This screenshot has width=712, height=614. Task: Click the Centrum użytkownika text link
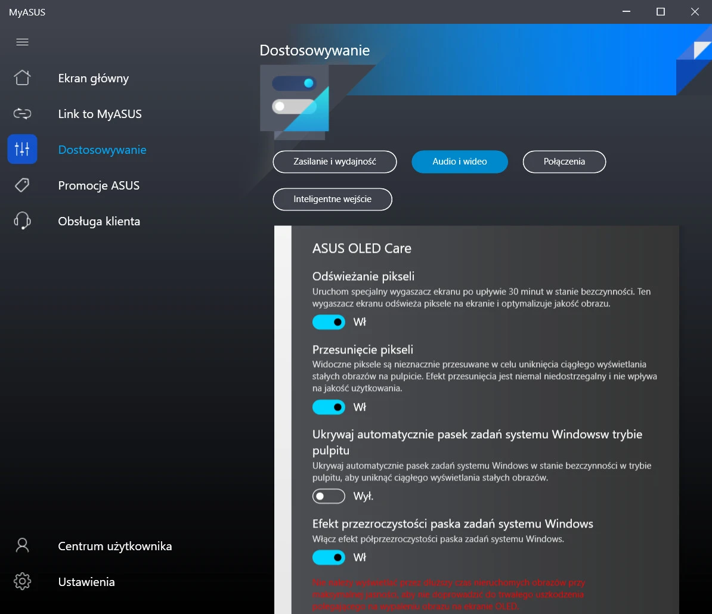pyautogui.click(x=114, y=546)
